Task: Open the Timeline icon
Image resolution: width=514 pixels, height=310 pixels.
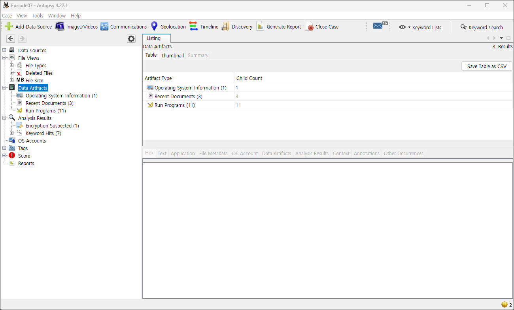Action: [x=193, y=27]
